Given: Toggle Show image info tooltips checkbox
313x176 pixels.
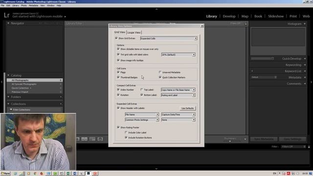Looking at the screenshot, I should point(118,60).
